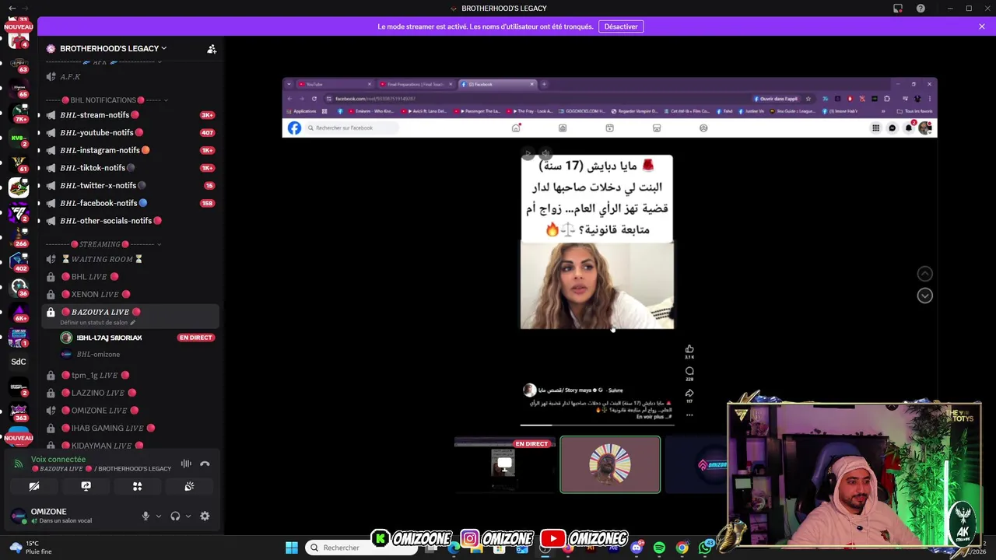This screenshot has width=996, height=560.
Task: Open Messenger icon on Facebook header
Action: click(x=893, y=128)
